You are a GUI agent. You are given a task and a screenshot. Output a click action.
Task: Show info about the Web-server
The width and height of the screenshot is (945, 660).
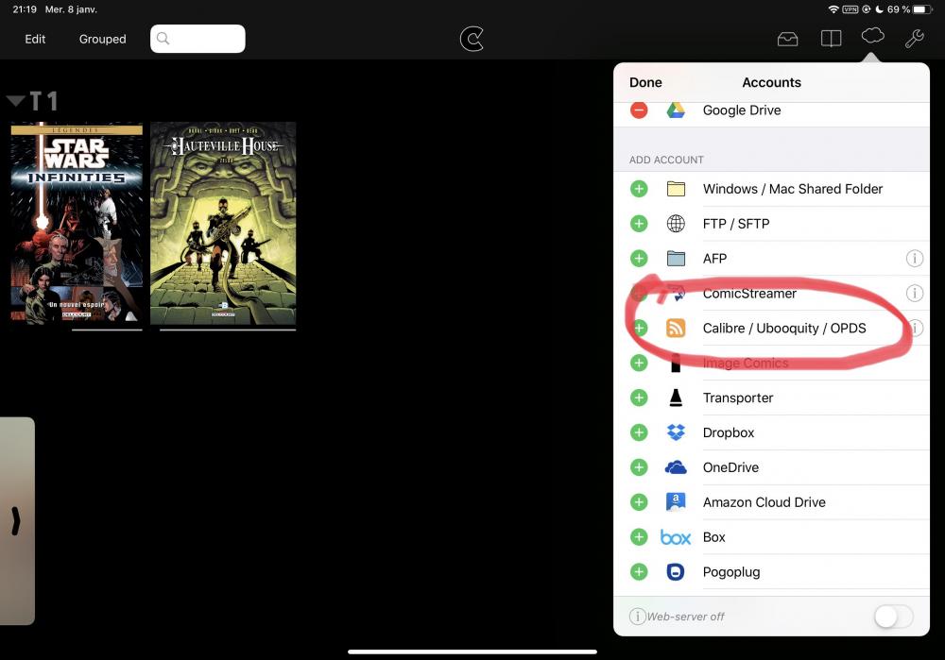point(637,617)
